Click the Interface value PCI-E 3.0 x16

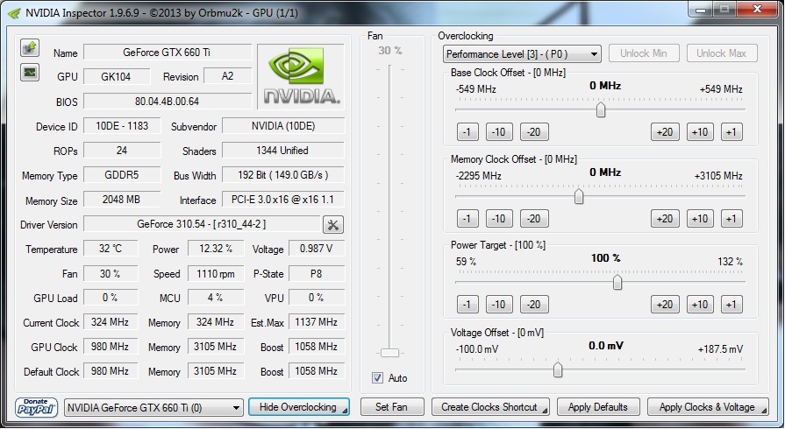click(x=282, y=199)
